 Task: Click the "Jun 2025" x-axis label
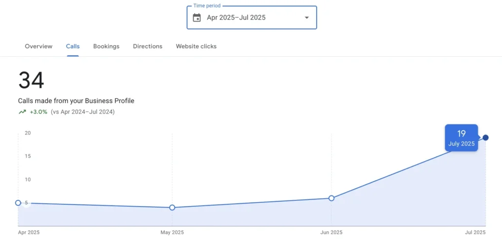[x=331, y=232]
